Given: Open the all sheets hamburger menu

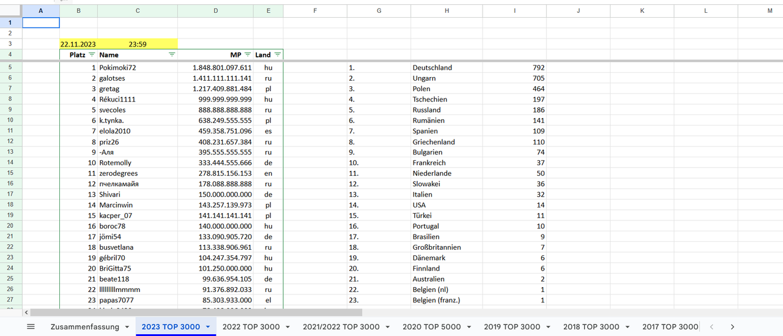Looking at the screenshot, I should click(x=31, y=327).
